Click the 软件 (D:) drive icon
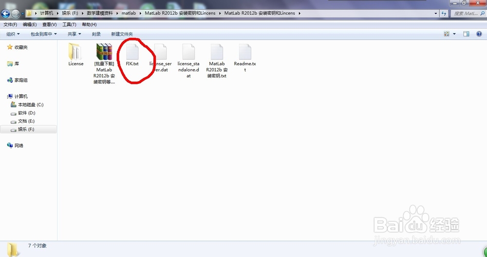 click(13, 113)
